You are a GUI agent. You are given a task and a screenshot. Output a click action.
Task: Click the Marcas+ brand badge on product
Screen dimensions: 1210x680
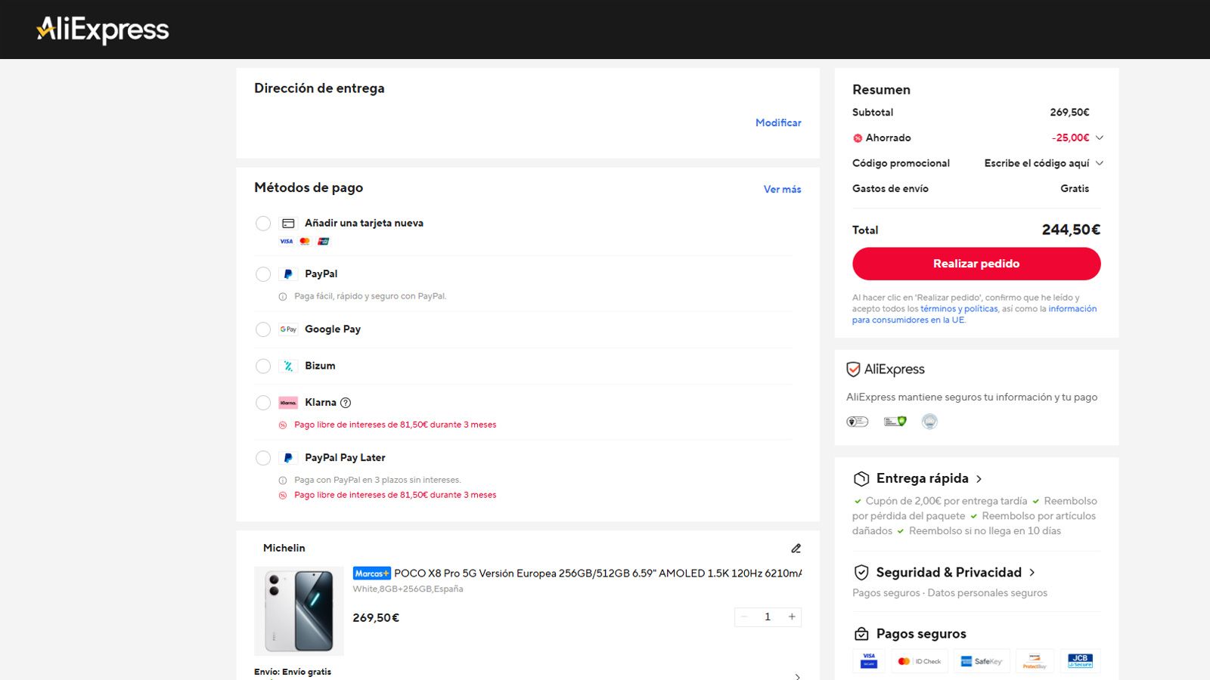tap(371, 573)
